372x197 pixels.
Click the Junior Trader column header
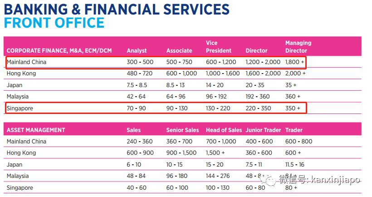[264, 130]
